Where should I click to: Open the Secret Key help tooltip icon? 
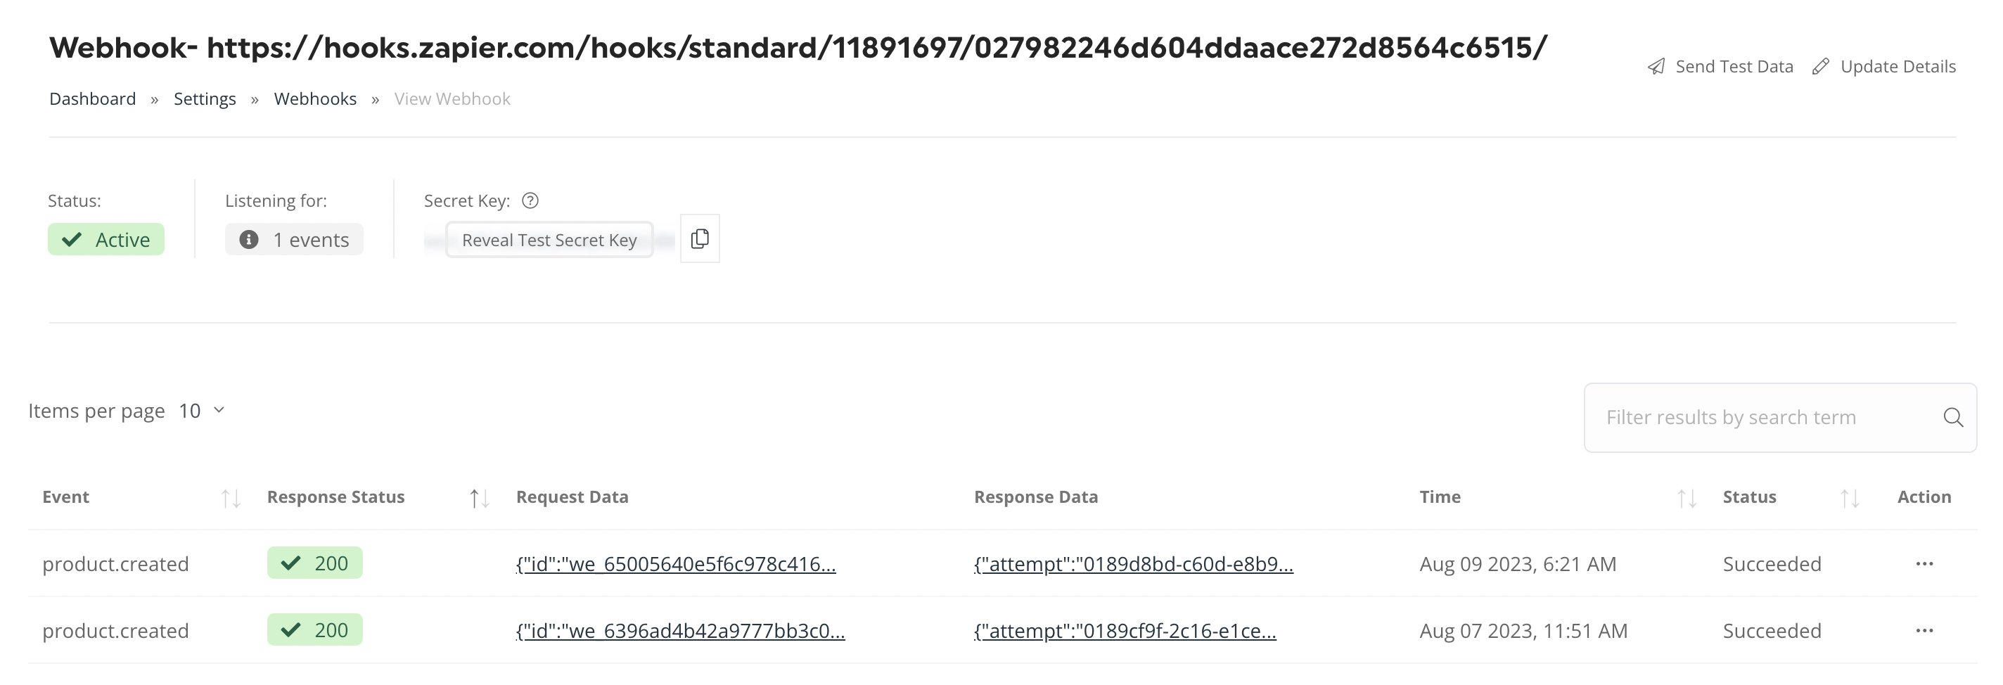(x=530, y=200)
